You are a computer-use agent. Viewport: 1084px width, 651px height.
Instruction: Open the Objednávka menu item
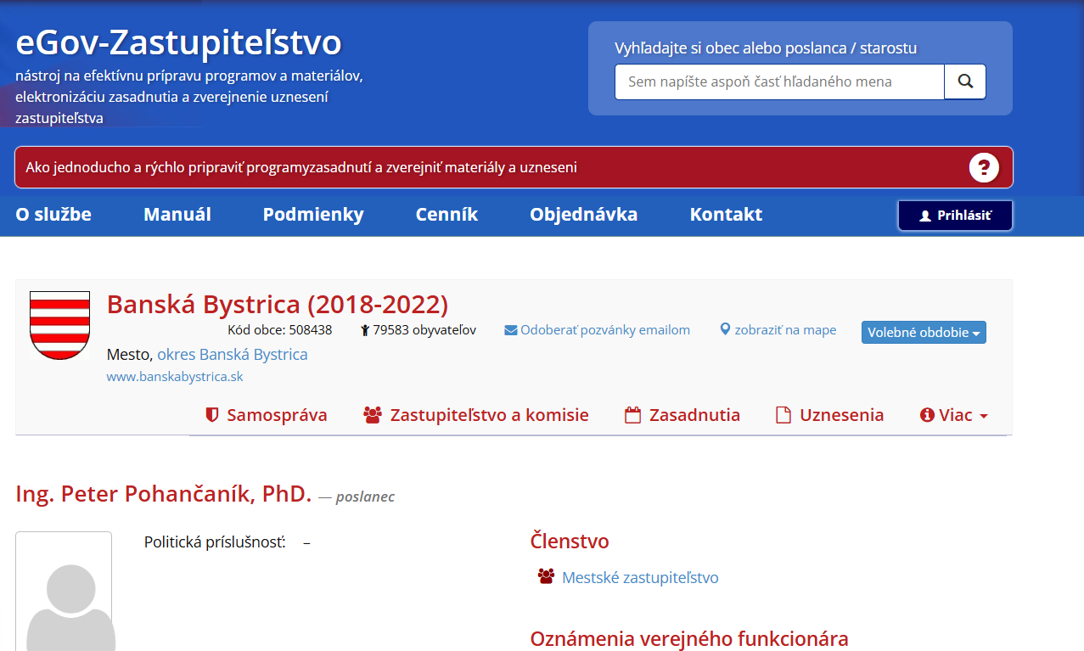click(584, 215)
